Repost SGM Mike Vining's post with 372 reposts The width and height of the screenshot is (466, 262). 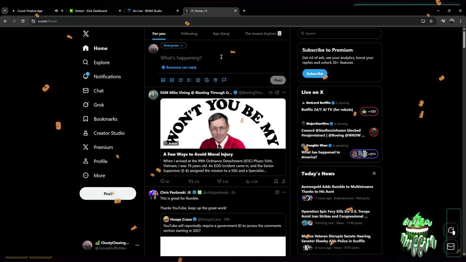point(194,181)
